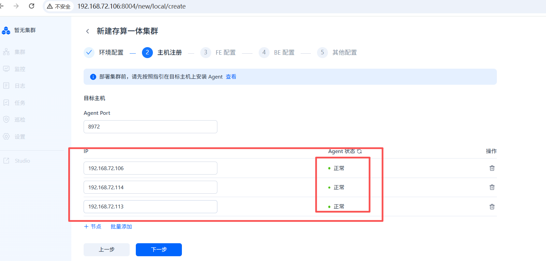Add a new host with 节点

[x=93, y=226]
